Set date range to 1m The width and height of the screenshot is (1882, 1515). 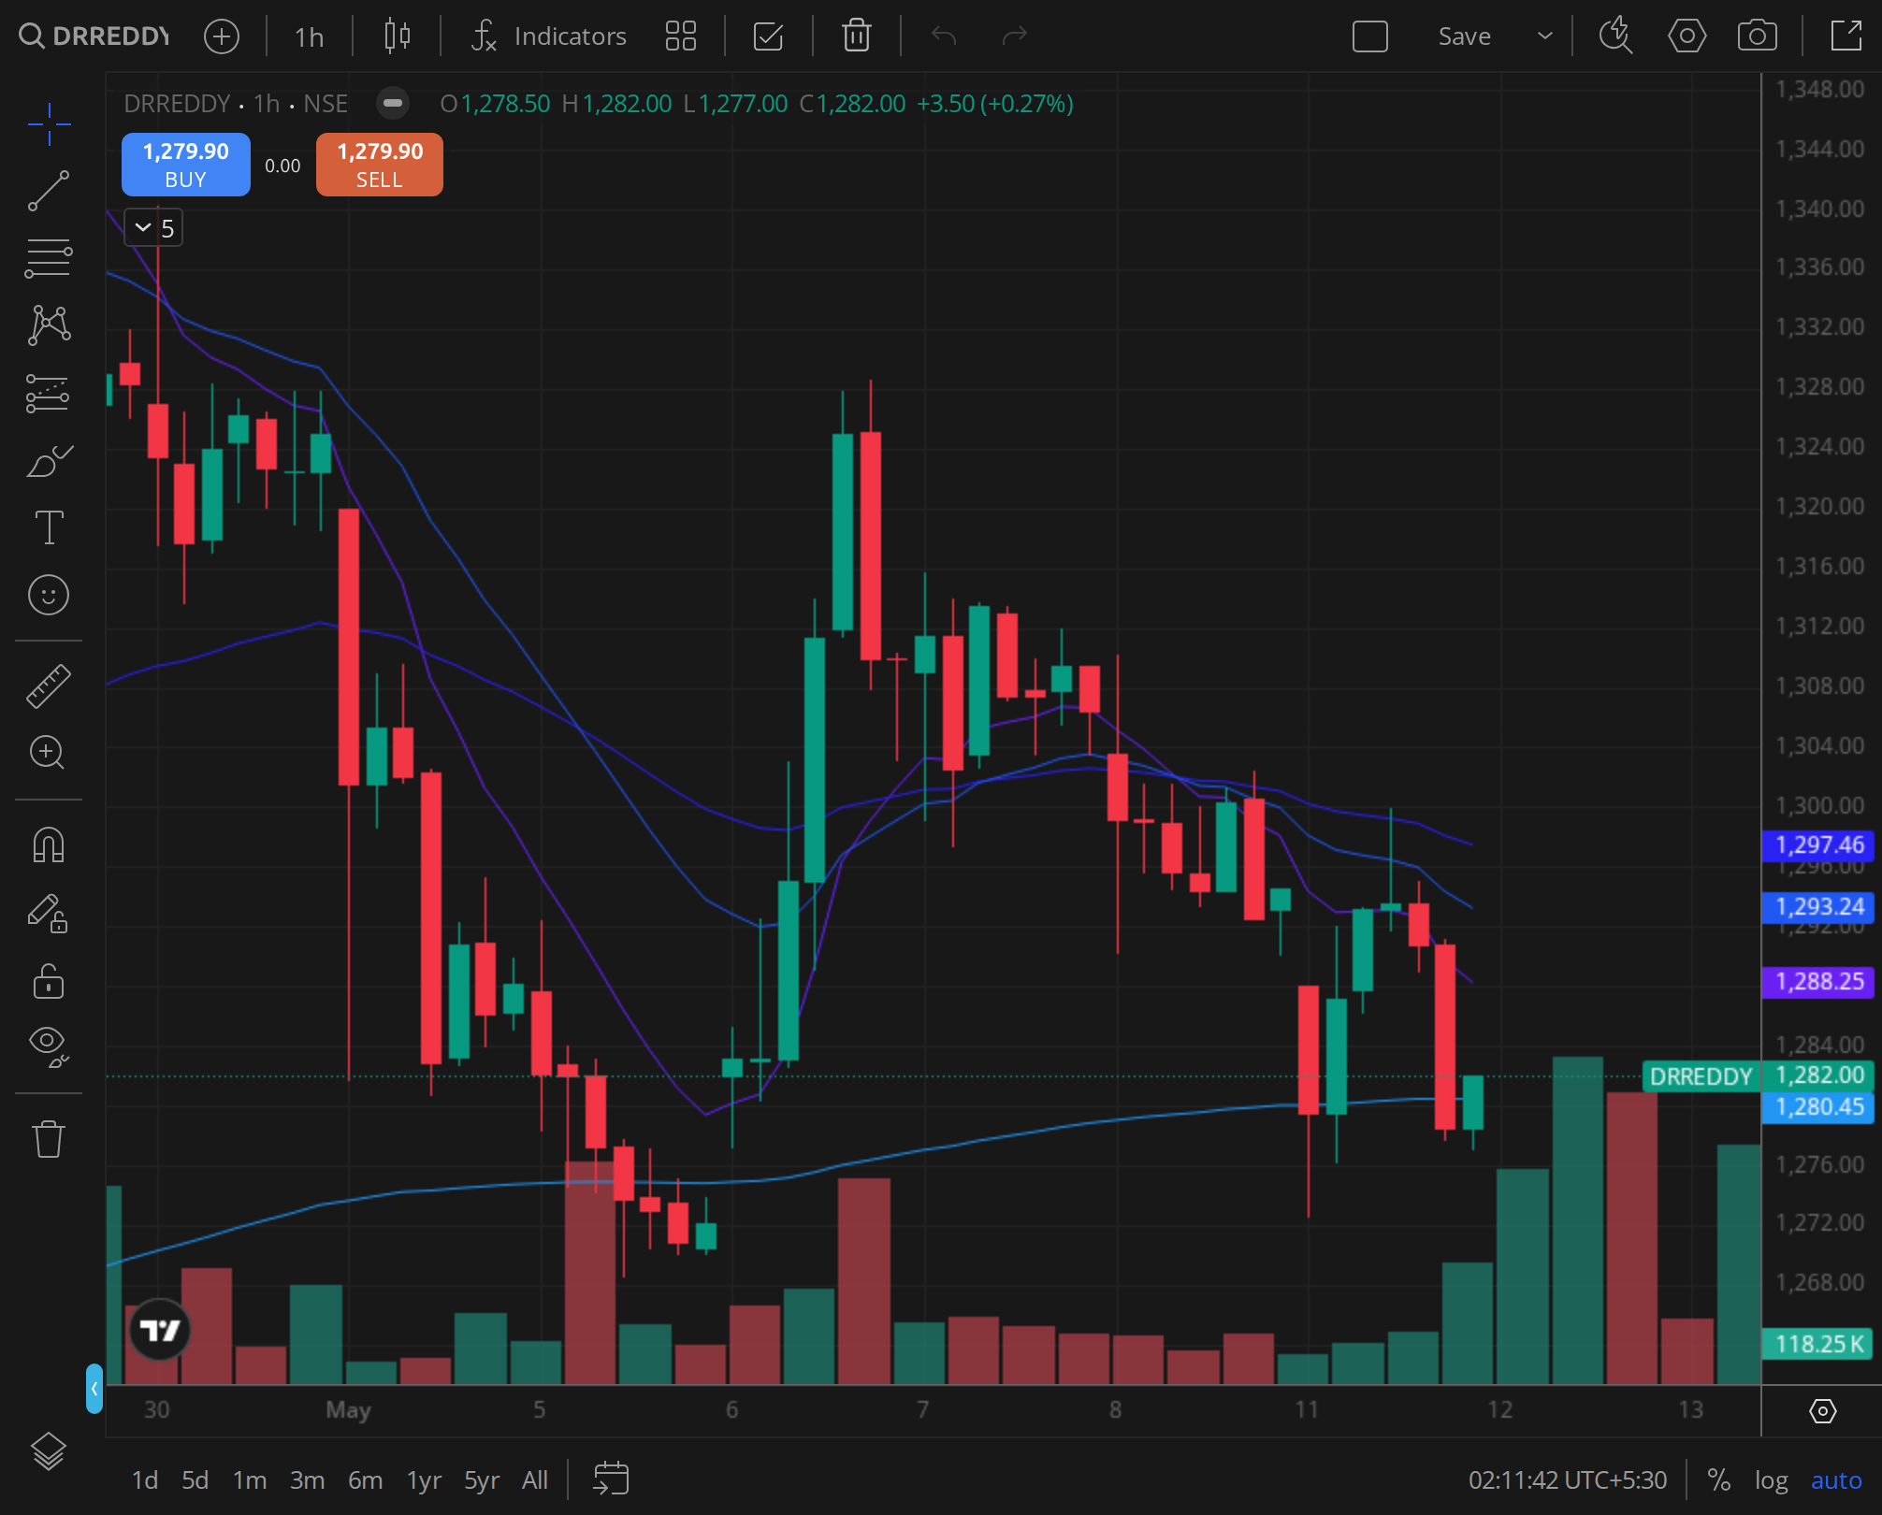250,1480
